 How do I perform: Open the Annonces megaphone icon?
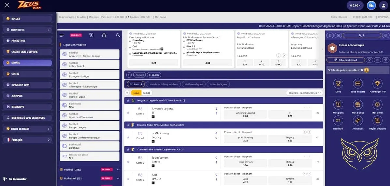pyautogui.click(x=358, y=121)
